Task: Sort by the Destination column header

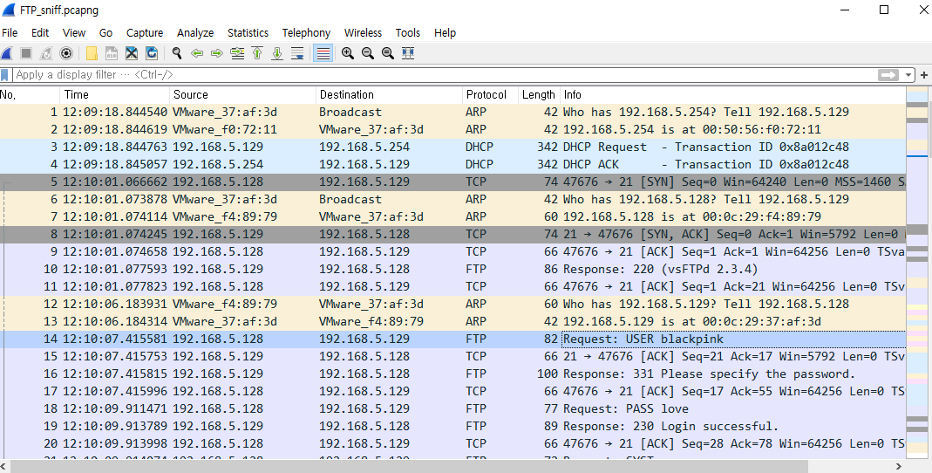Action: (x=389, y=94)
